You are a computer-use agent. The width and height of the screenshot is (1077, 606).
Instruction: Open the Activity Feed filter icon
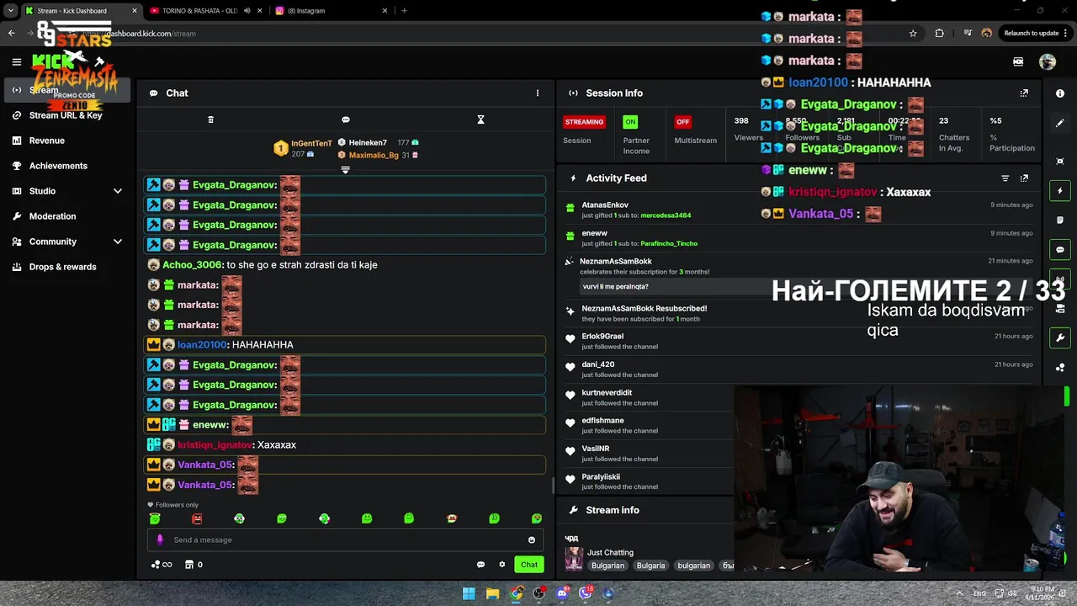(1005, 178)
